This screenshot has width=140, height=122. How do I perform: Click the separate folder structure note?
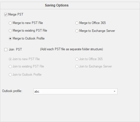71,49
